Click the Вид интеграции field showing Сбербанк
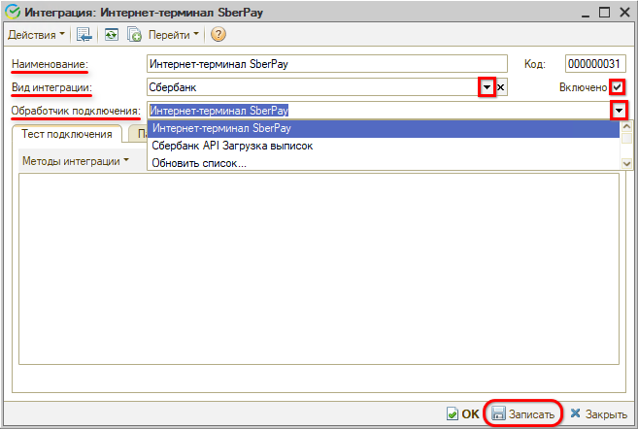The height and width of the screenshot is (429, 638). [313, 87]
